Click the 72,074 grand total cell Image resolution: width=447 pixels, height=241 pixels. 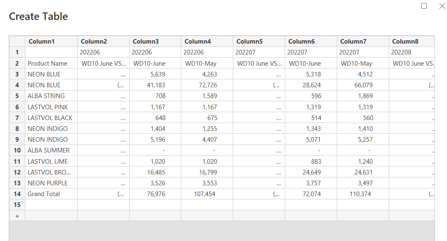click(x=311, y=194)
